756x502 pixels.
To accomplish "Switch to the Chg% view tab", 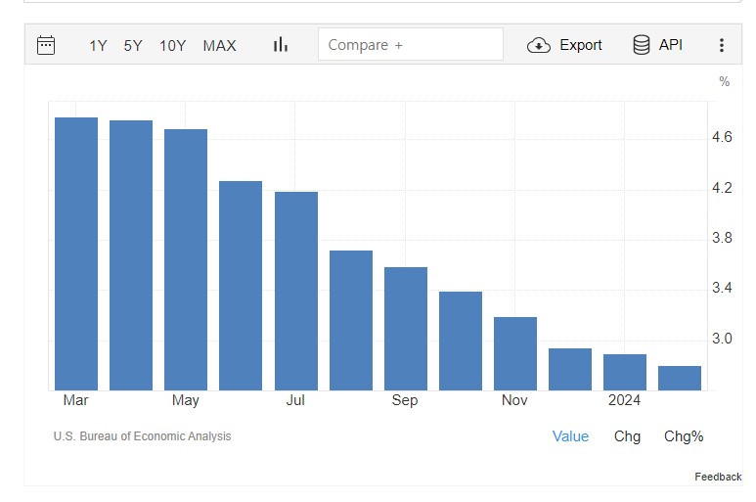I will [684, 436].
